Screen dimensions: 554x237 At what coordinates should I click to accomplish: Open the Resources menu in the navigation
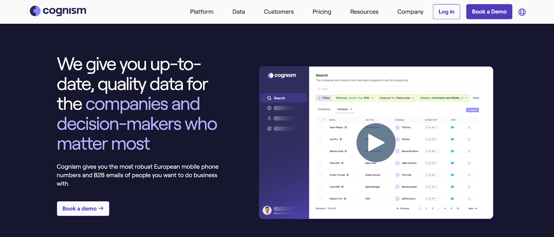point(364,12)
